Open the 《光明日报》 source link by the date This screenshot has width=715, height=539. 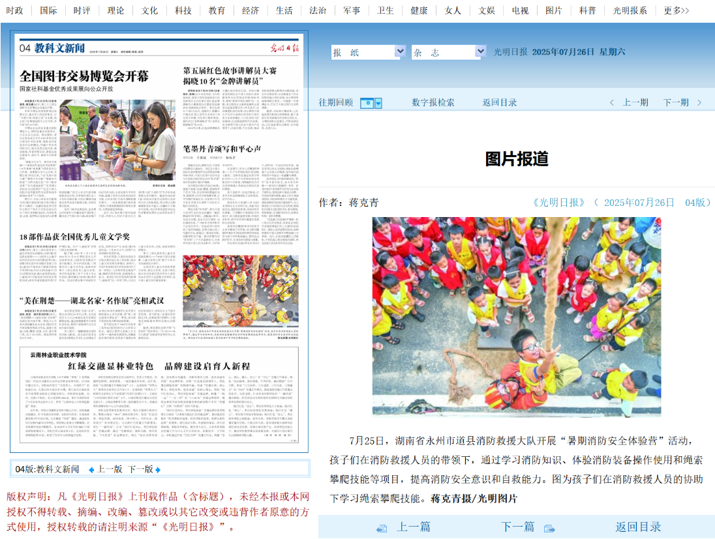click(560, 203)
